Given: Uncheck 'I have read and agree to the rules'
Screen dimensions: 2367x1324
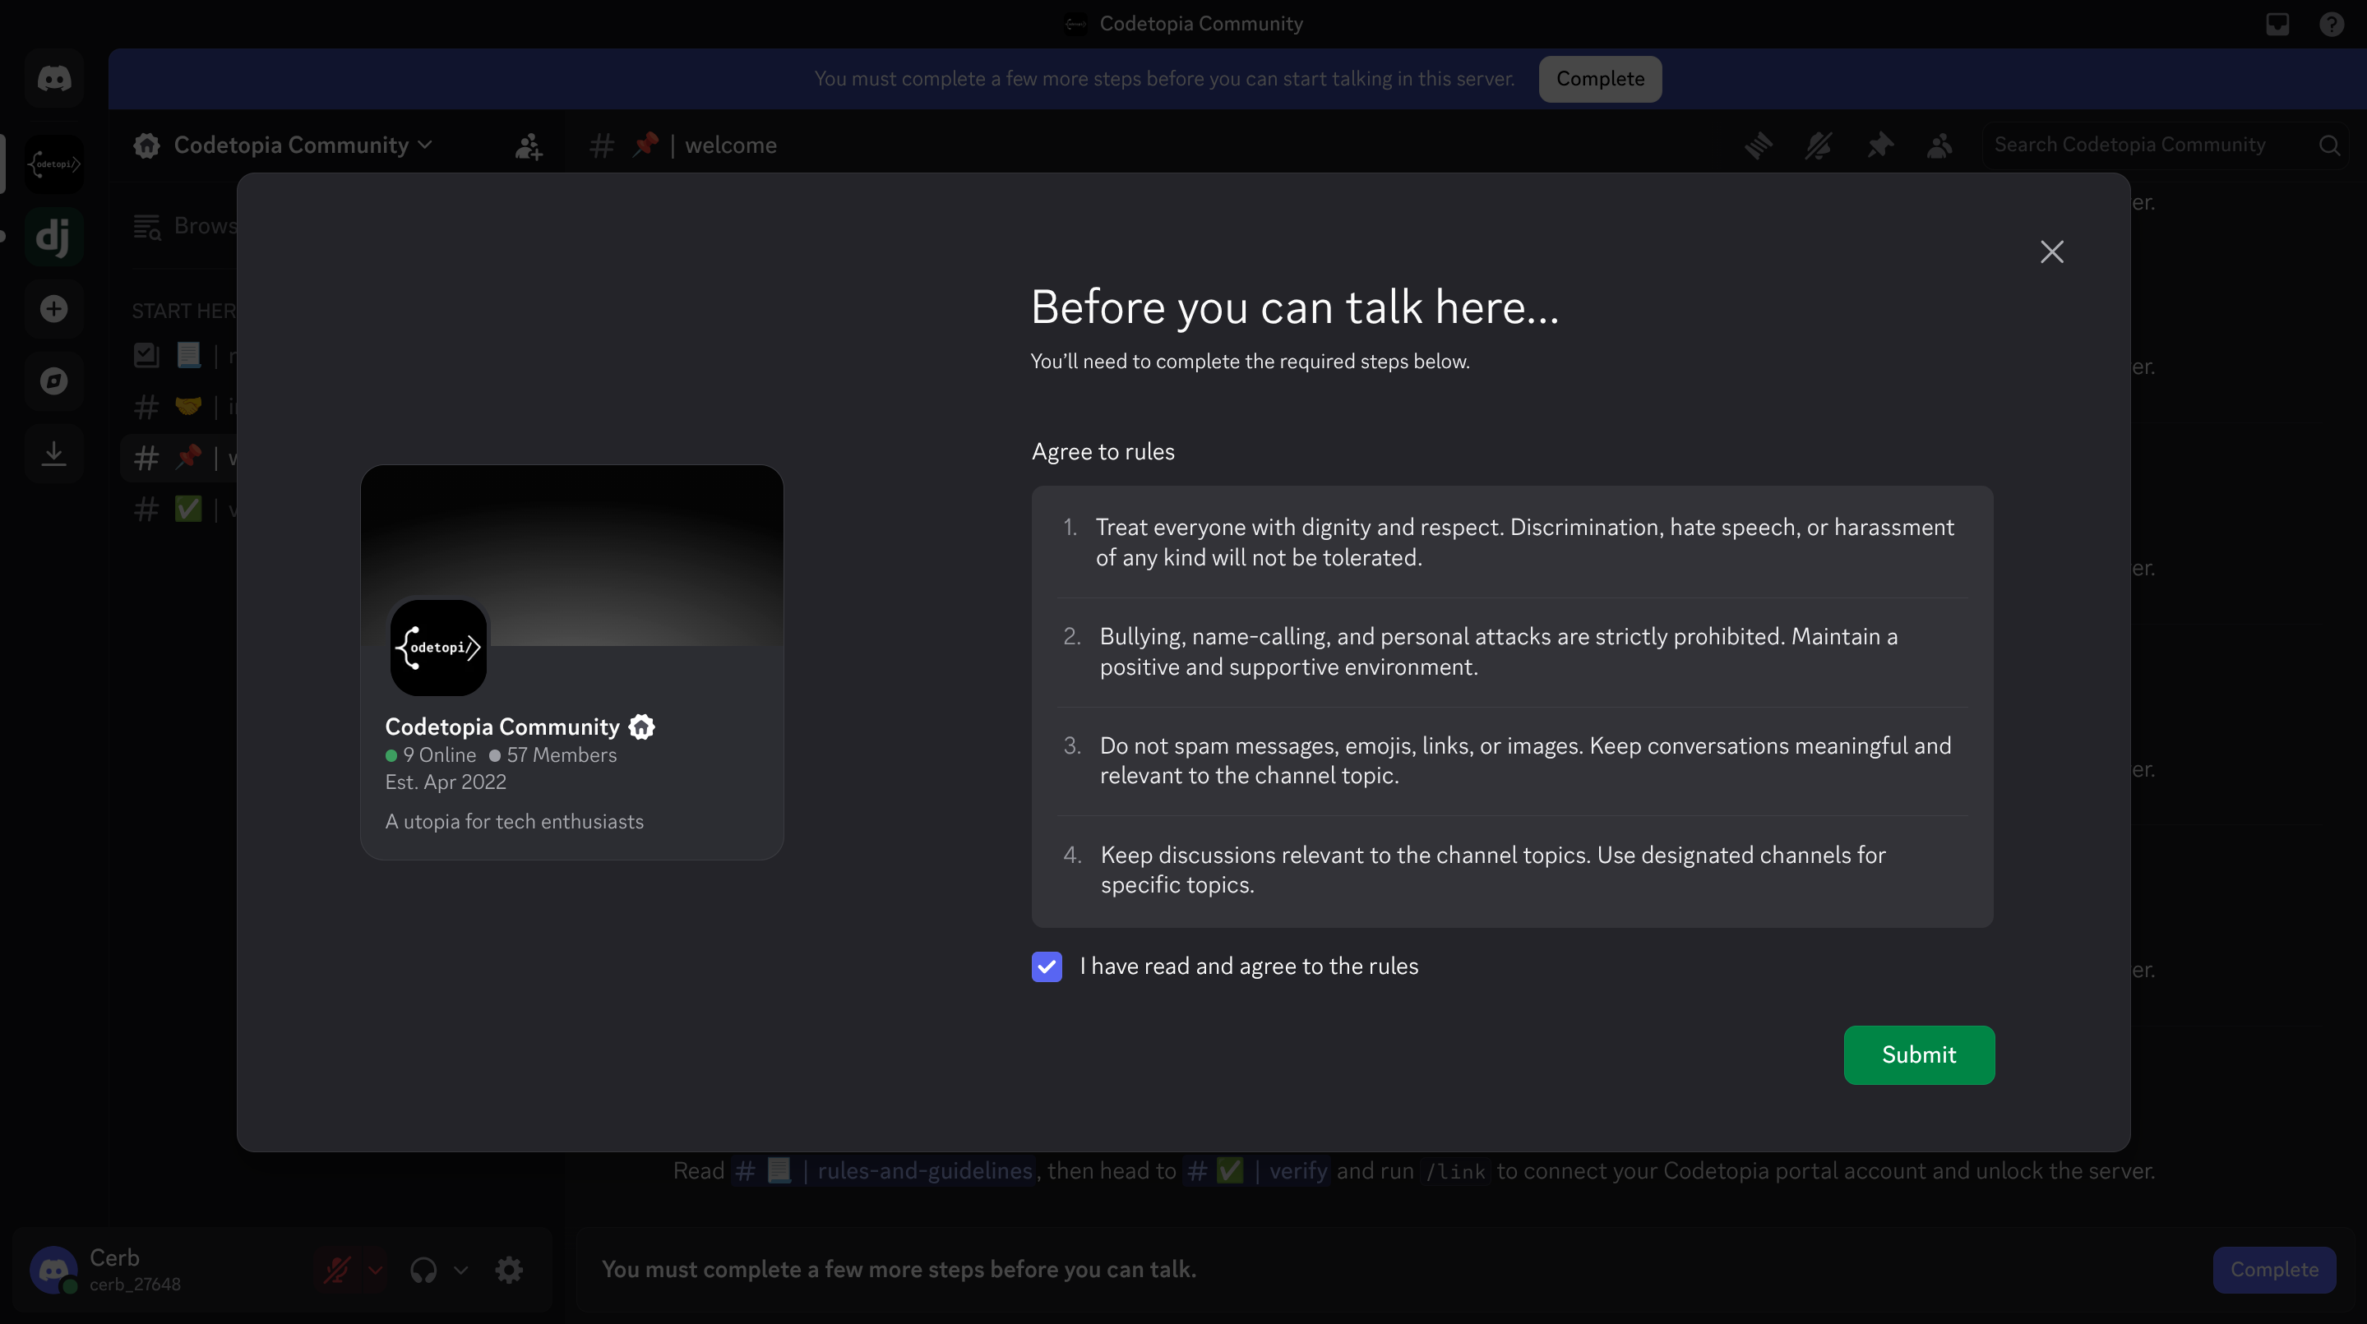Looking at the screenshot, I should (x=1047, y=966).
